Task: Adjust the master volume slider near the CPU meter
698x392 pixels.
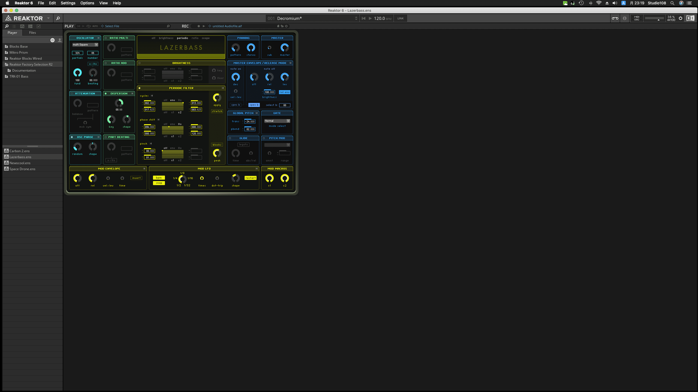Action: 654,19
